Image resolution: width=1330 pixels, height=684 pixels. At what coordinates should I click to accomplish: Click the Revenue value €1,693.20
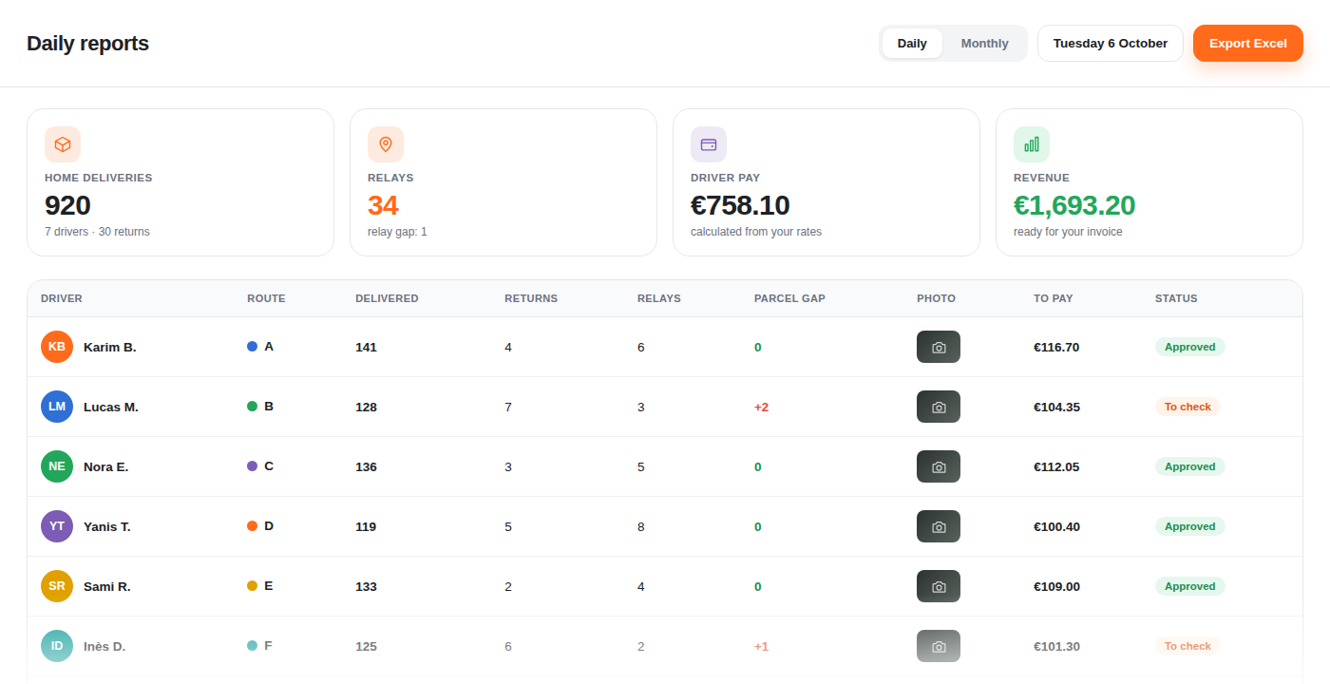pos(1074,205)
